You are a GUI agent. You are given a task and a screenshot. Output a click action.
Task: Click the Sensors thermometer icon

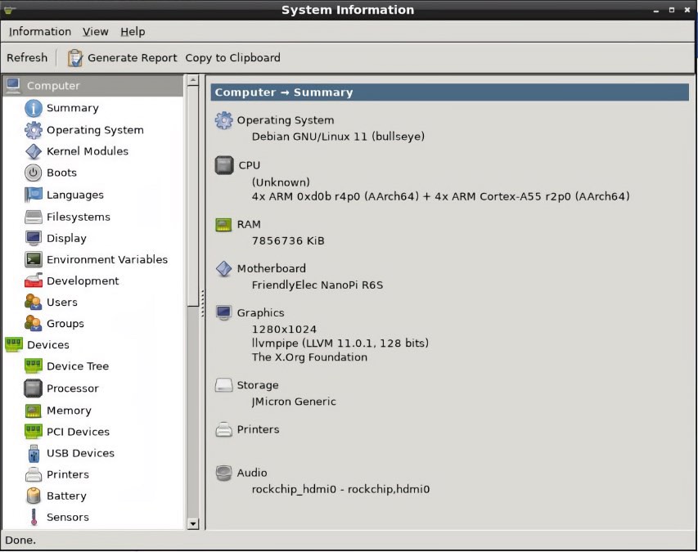click(x=34, y=518)
